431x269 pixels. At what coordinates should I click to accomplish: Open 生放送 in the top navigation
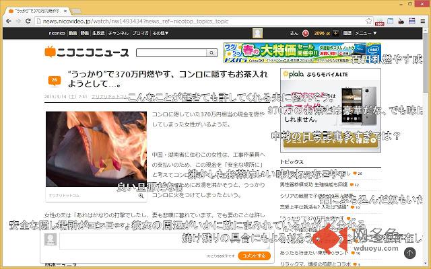pyautogui.click(x=98, y=33)
